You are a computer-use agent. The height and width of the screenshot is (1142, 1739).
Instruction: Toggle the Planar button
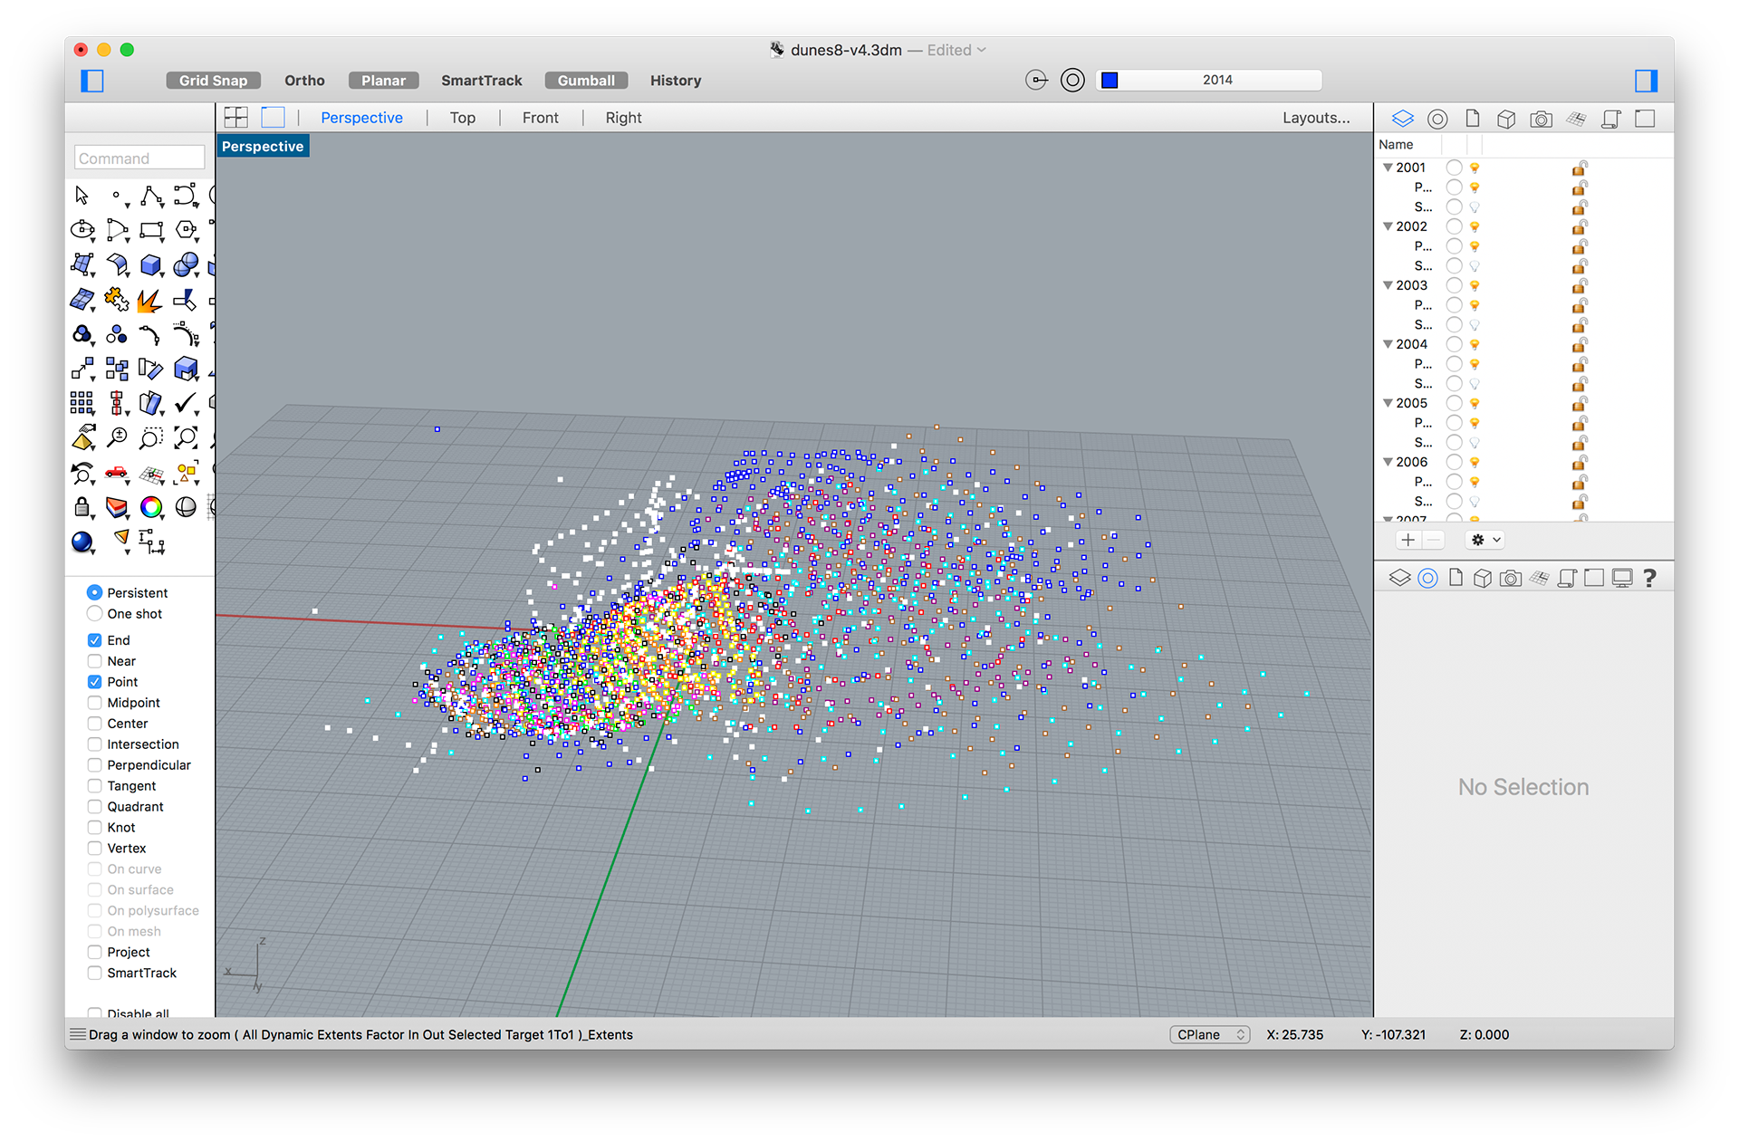[384, 81]
